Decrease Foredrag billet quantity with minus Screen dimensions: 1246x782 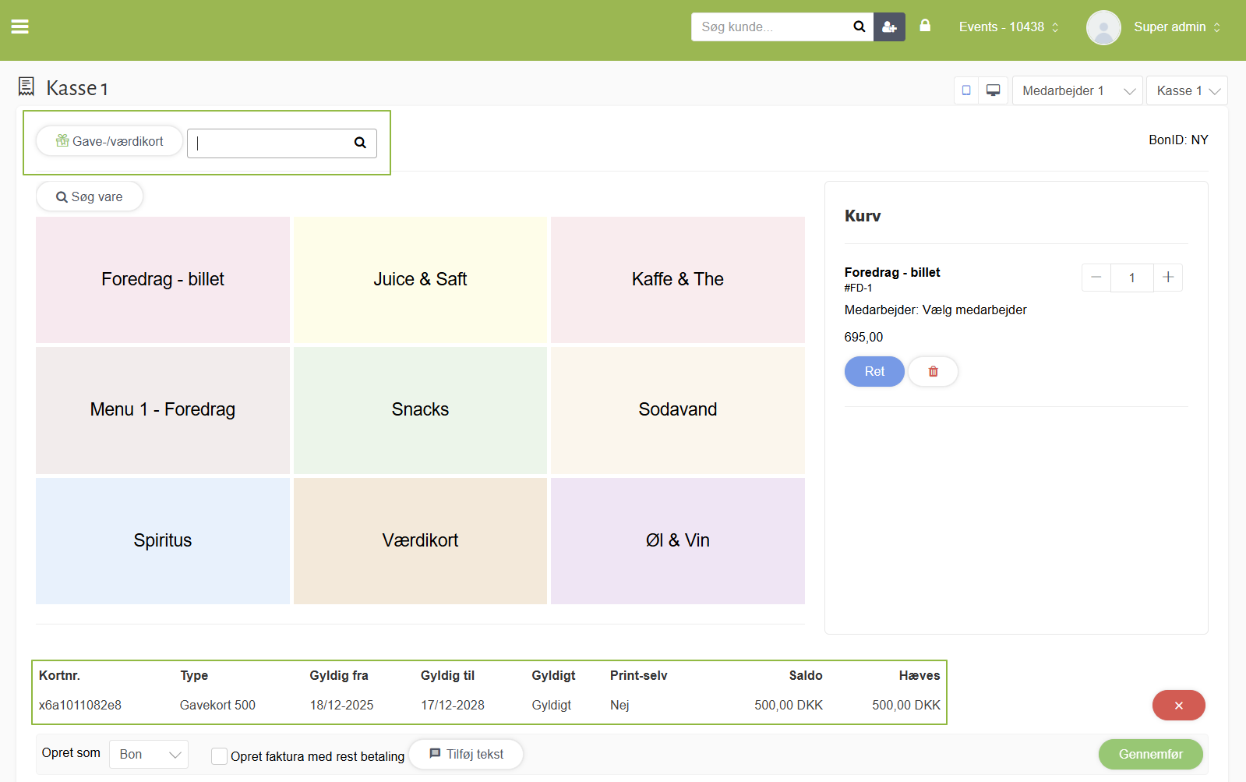pos(1096,278)
